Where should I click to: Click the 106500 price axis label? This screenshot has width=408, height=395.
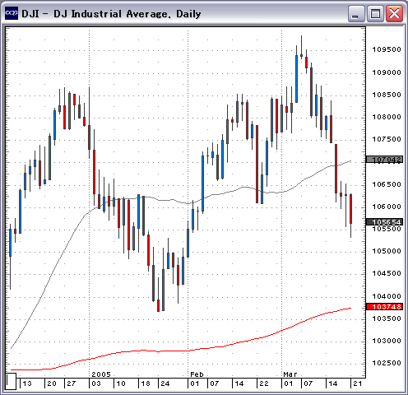coord(387,184)
